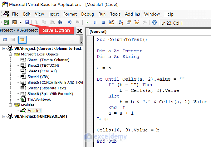Run the macro with the play icon
The height and width of the screenshot is (147, 211).
point(87,23)
